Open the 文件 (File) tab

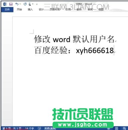7,10
